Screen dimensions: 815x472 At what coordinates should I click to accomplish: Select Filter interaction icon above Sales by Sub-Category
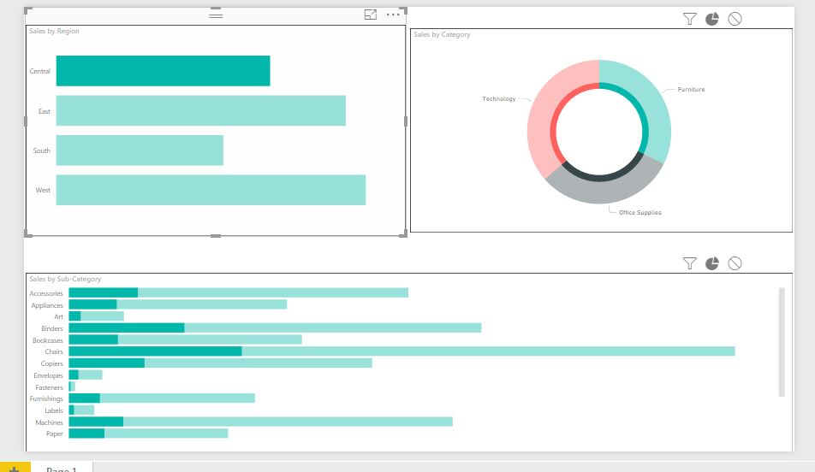(689, 263)
